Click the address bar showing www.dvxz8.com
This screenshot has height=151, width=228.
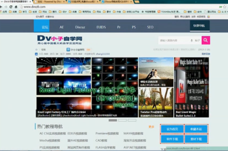119,7
